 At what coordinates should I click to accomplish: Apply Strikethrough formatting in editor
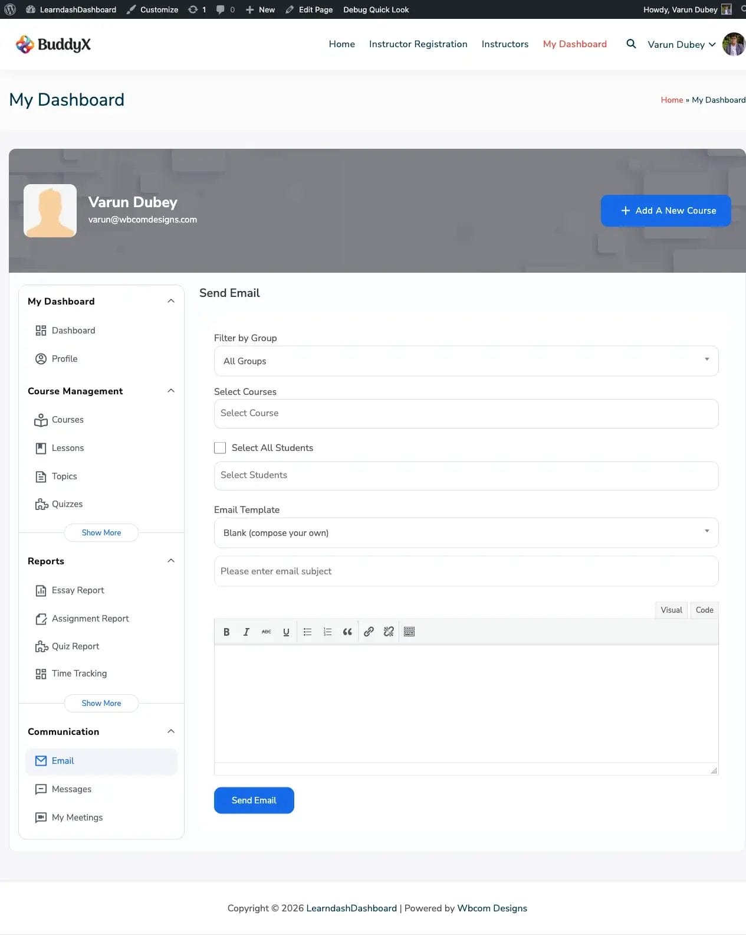(267, 632)
